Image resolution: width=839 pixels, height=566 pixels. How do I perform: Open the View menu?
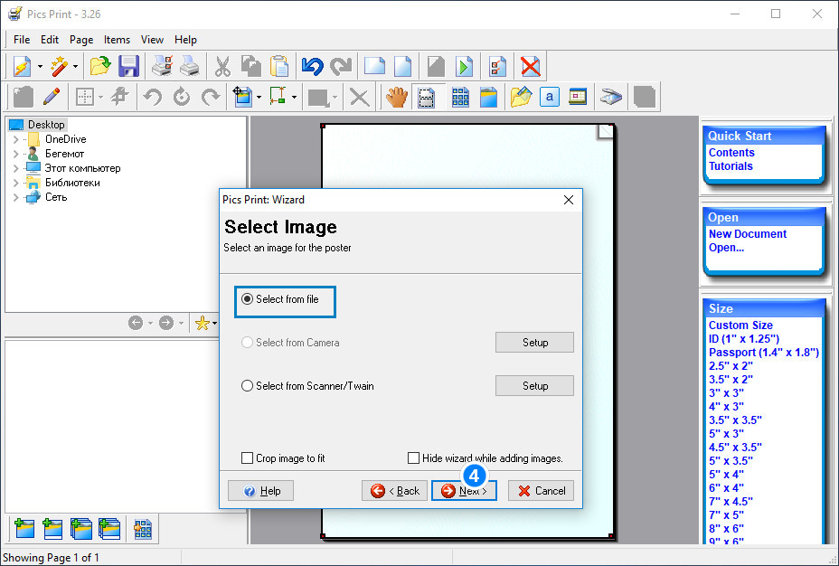(x=152, y=40)
